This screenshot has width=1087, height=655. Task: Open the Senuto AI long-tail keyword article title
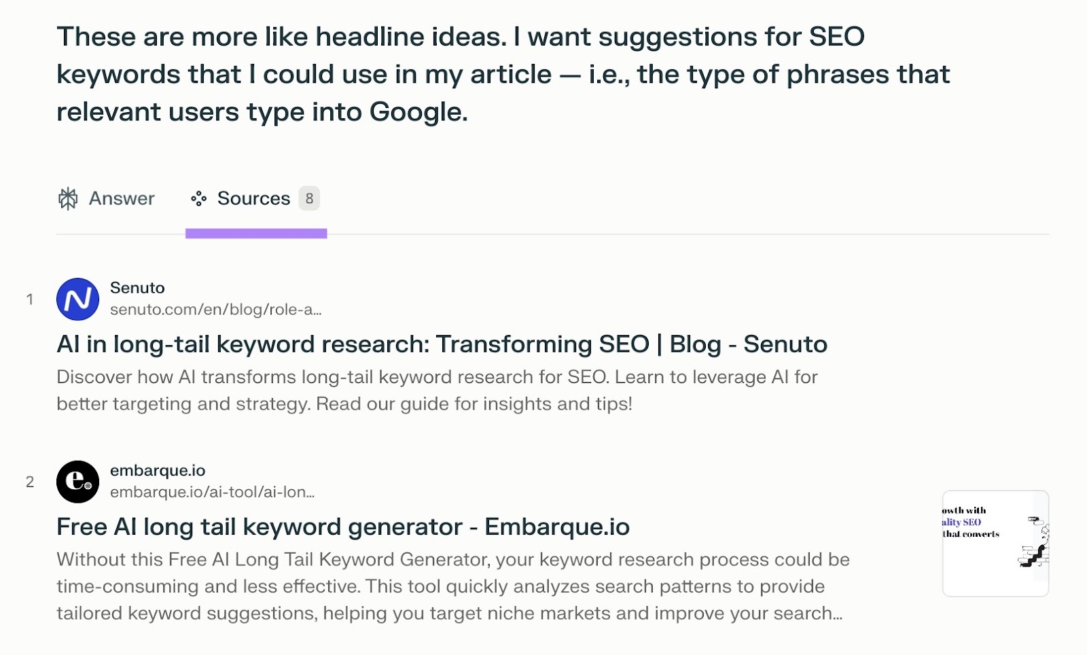[x=442, y=344]
